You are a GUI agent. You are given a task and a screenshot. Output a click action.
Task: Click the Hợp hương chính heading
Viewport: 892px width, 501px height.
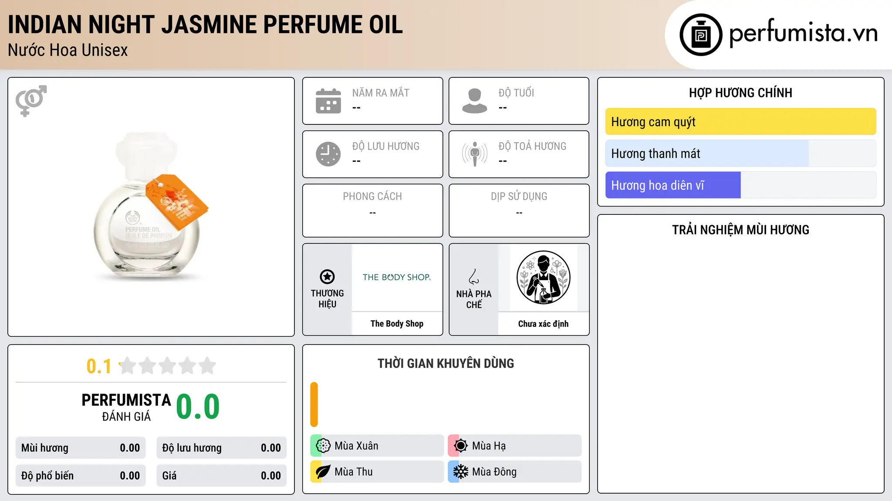pos(740,93)
